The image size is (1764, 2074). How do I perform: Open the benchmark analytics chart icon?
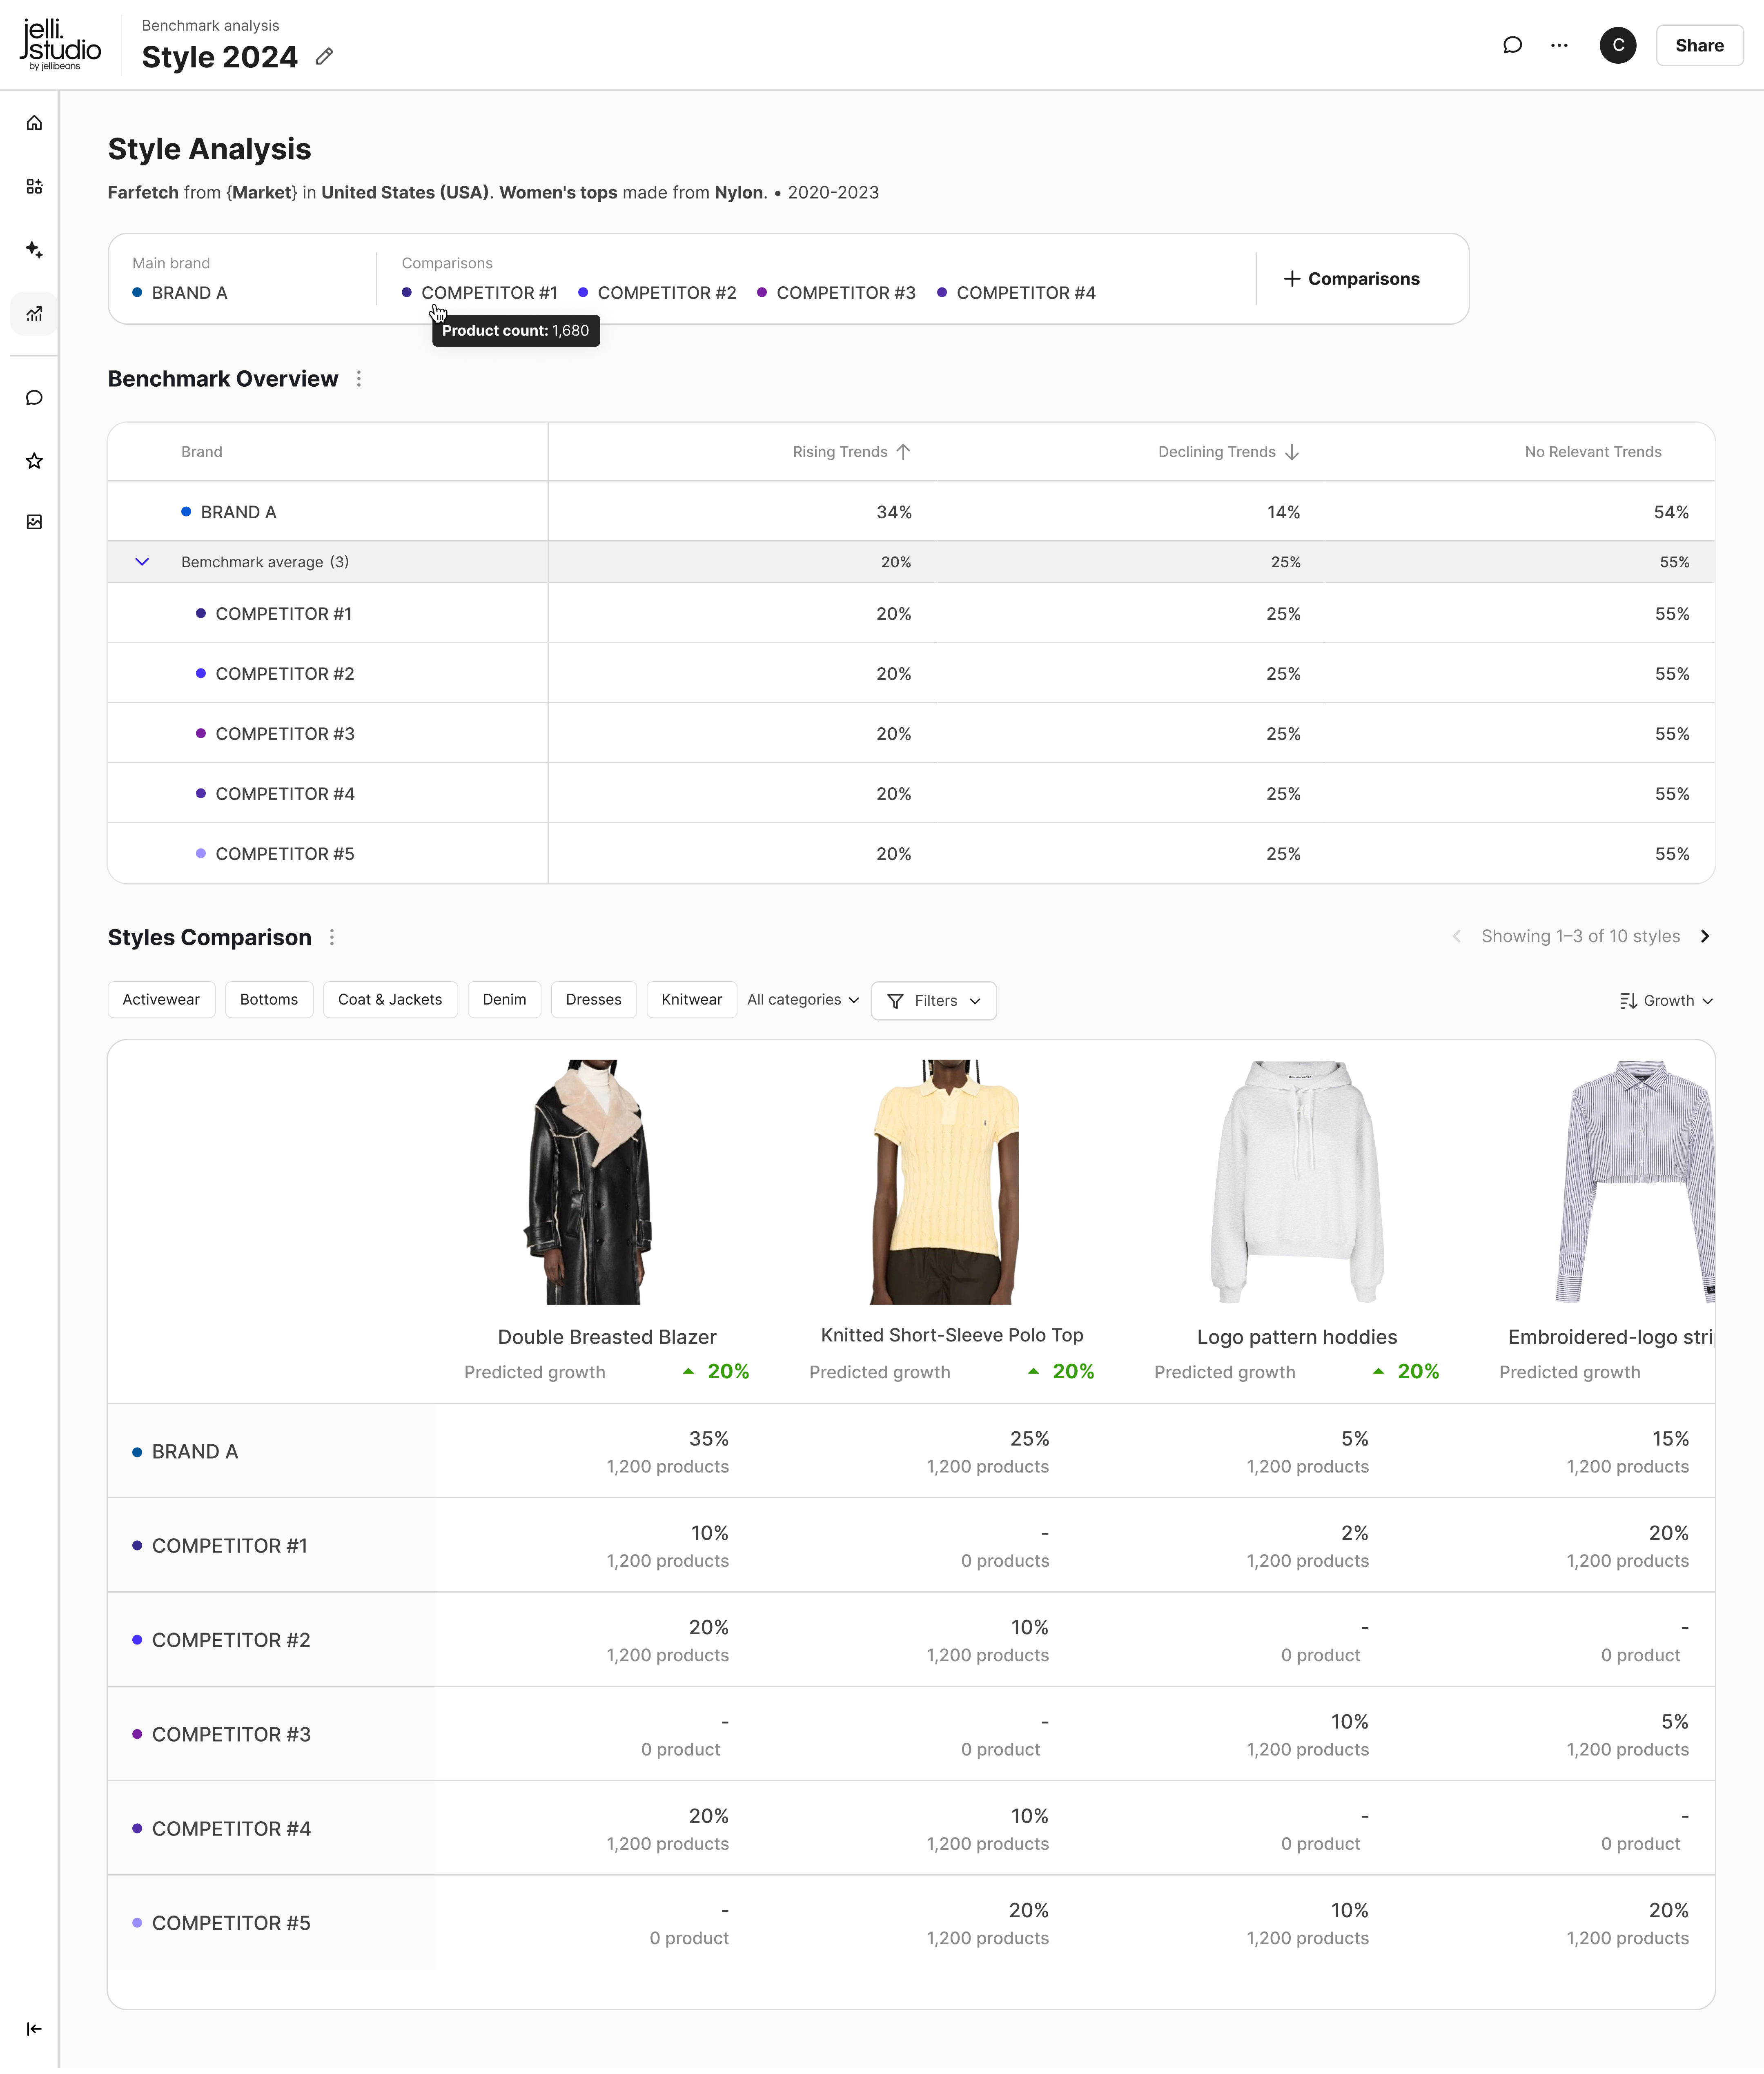point(34,314)
